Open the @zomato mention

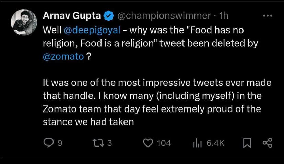tap(63, 56)
